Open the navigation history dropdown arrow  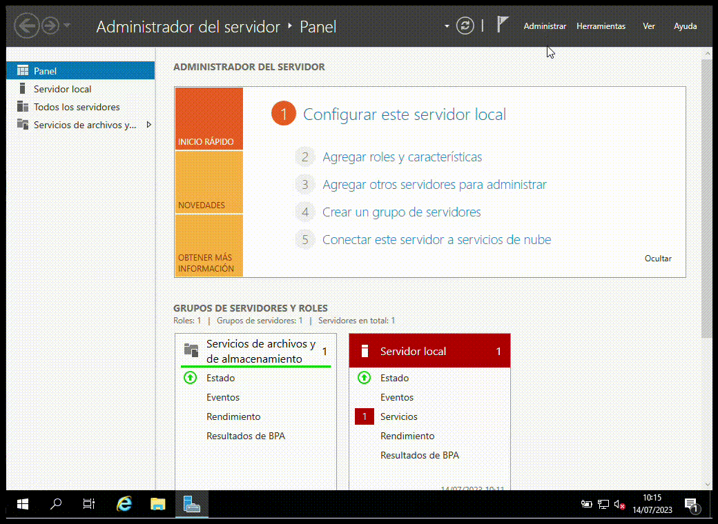67,26
